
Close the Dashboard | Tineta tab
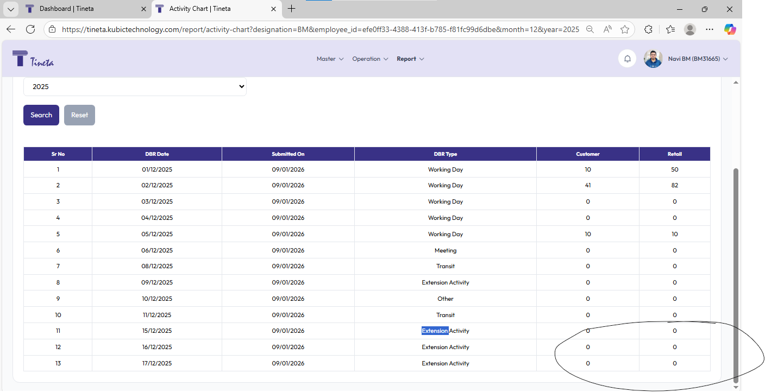click(143, 9)
